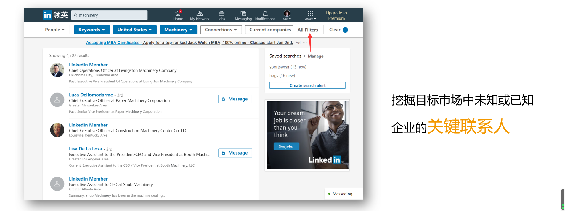The height and width of the screenshot is (211, 565).
Task: Expand the United States location filter
Action: pyautogui.click(x=134, y=30)
